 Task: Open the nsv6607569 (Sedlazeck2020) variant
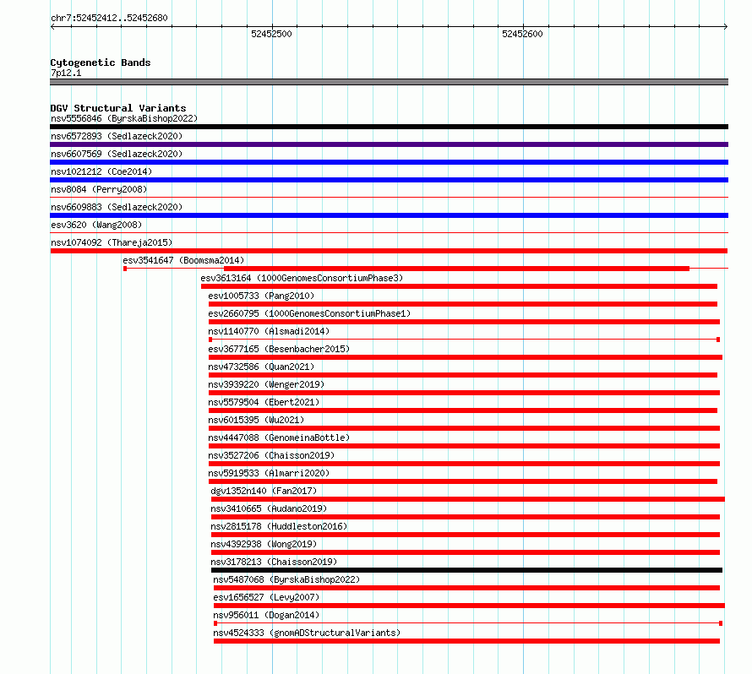(117, 154)
